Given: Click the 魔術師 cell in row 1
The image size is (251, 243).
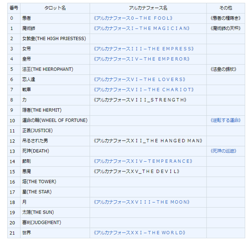Looking at the screenshot, I should point(55,29).
